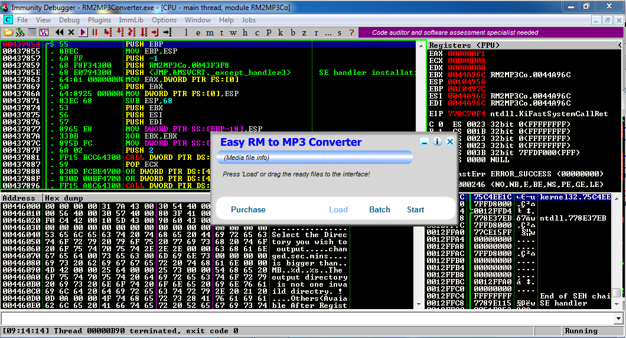Click the Step over toolbar icon
Screen dimensions: 626x338
tap(120, 32)
